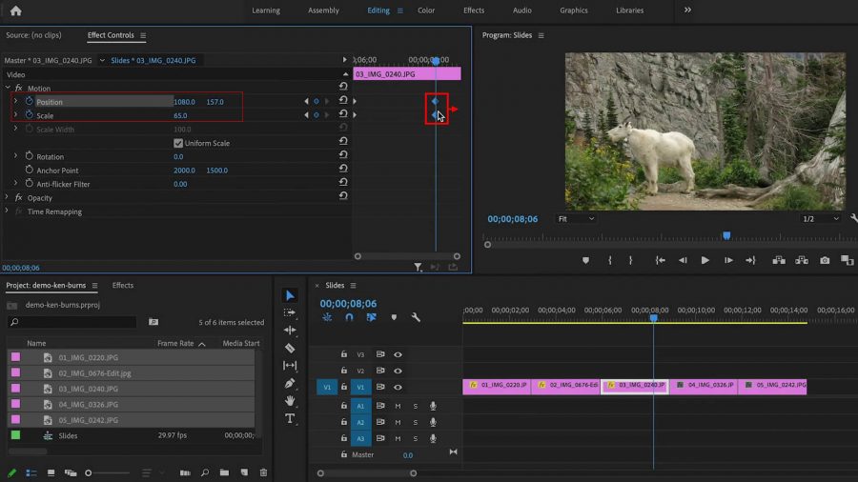858x482 pixels.
Task: Open Find in project panel
Action: coord(205,472)
